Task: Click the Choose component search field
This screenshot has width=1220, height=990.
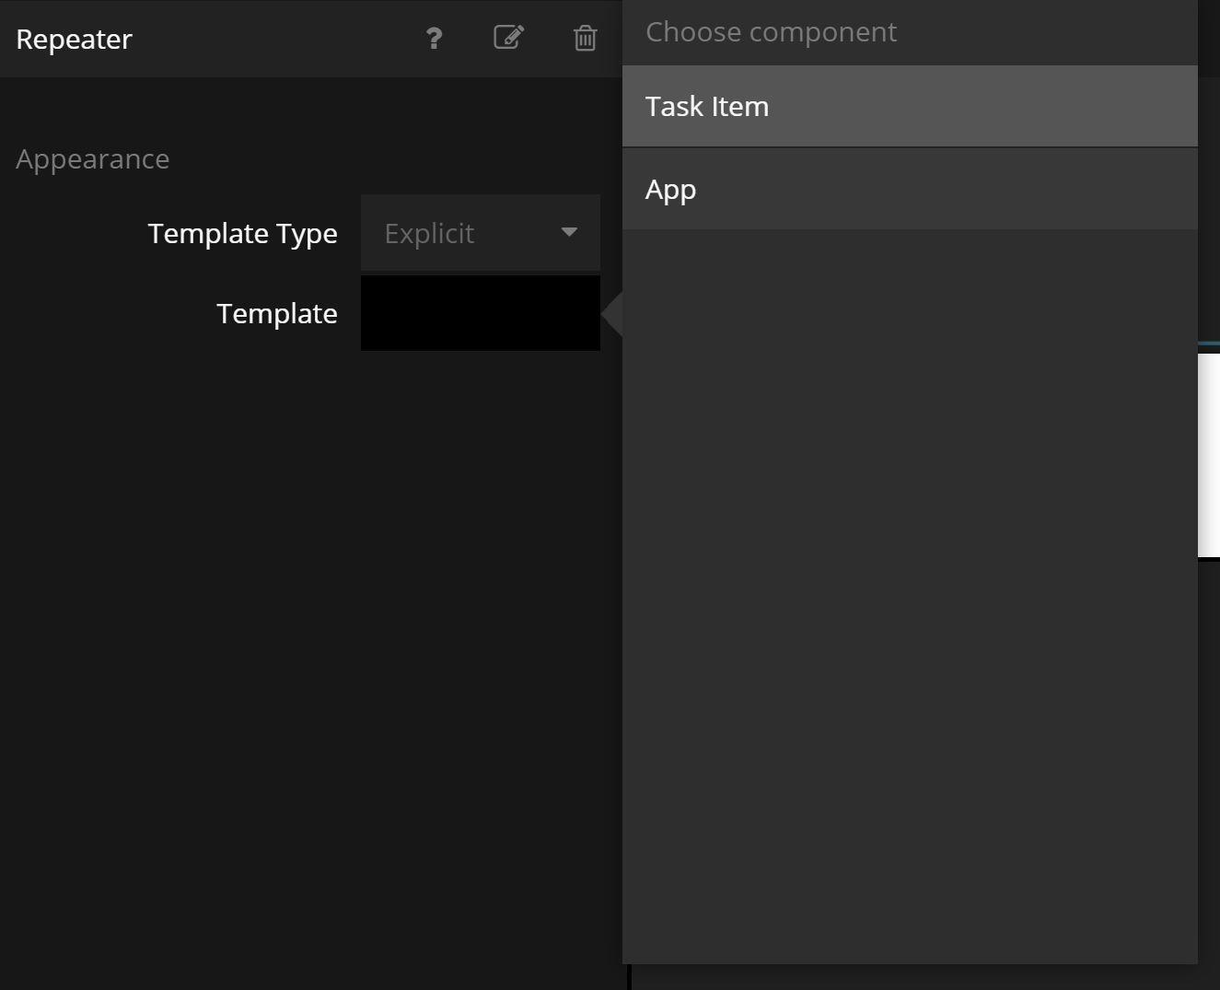Action: (909, 32)
